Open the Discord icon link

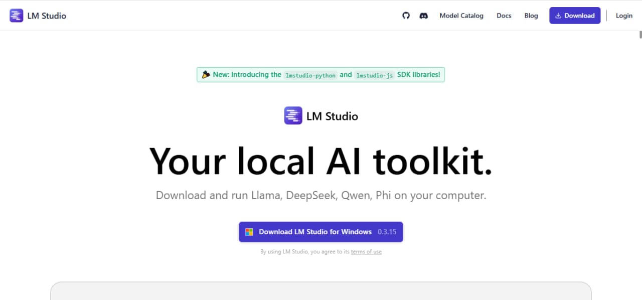point(424,16)
